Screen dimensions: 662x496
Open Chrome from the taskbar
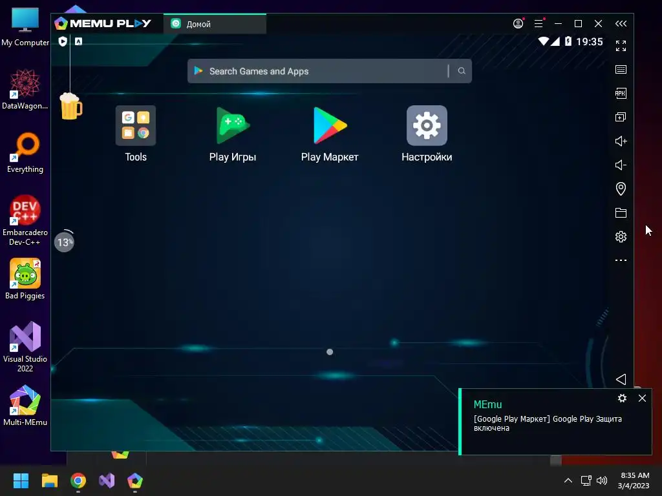[78, 480]
